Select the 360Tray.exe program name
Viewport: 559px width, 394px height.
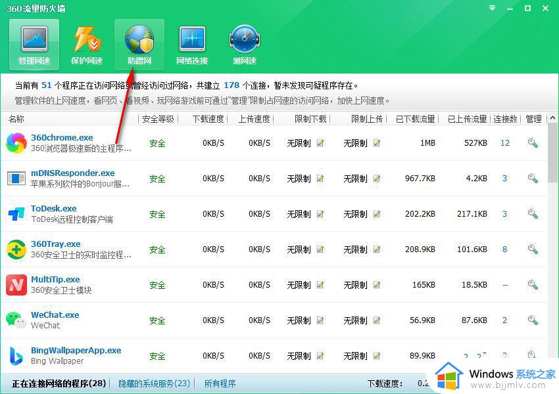click(56, 244)
